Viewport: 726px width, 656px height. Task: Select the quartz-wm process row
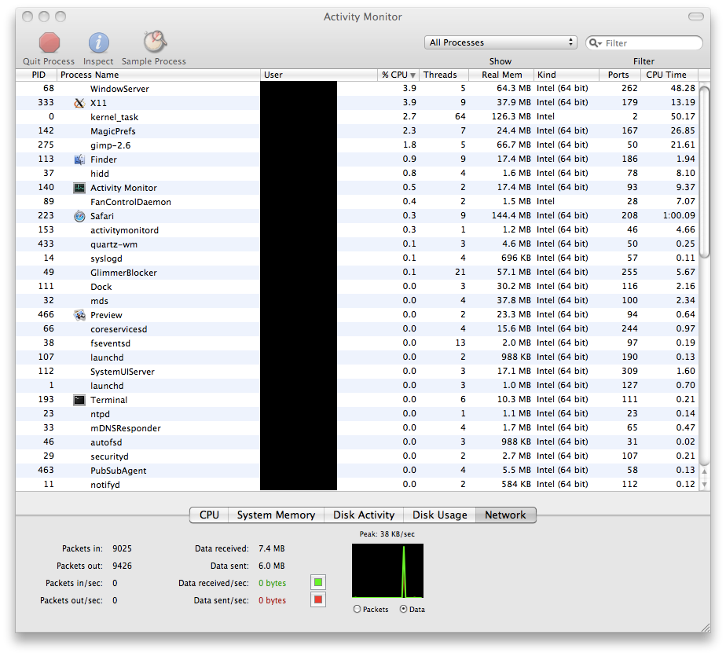click(x=357, y=244)
